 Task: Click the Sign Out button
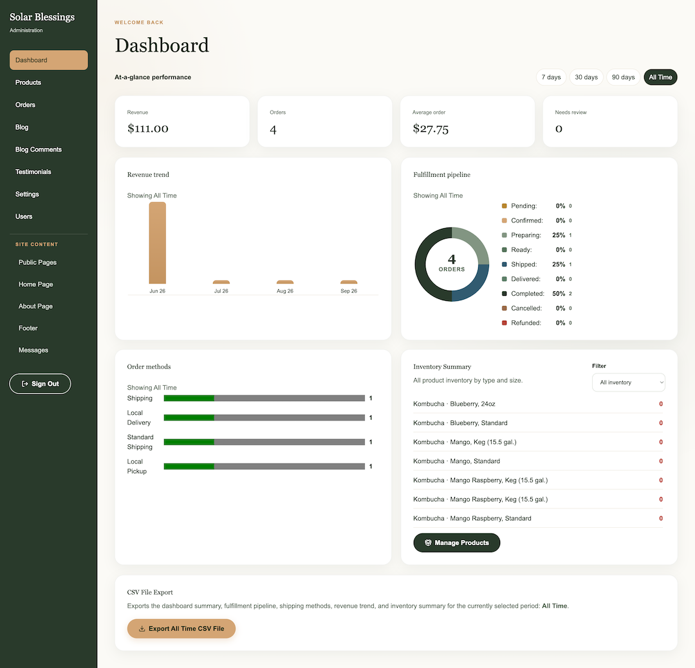[x=40, y=384]
